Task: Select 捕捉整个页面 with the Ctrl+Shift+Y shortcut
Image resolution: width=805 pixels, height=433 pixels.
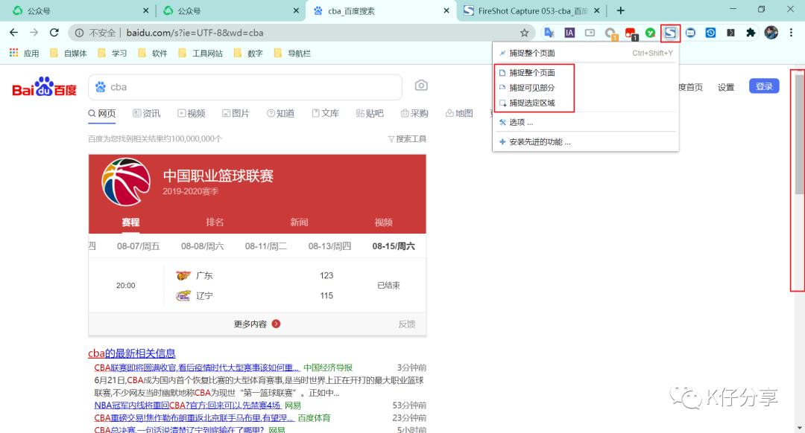Action: (x=585, y=53)
